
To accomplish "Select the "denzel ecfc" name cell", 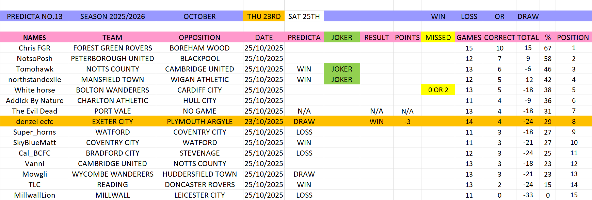I will [35, 121].
